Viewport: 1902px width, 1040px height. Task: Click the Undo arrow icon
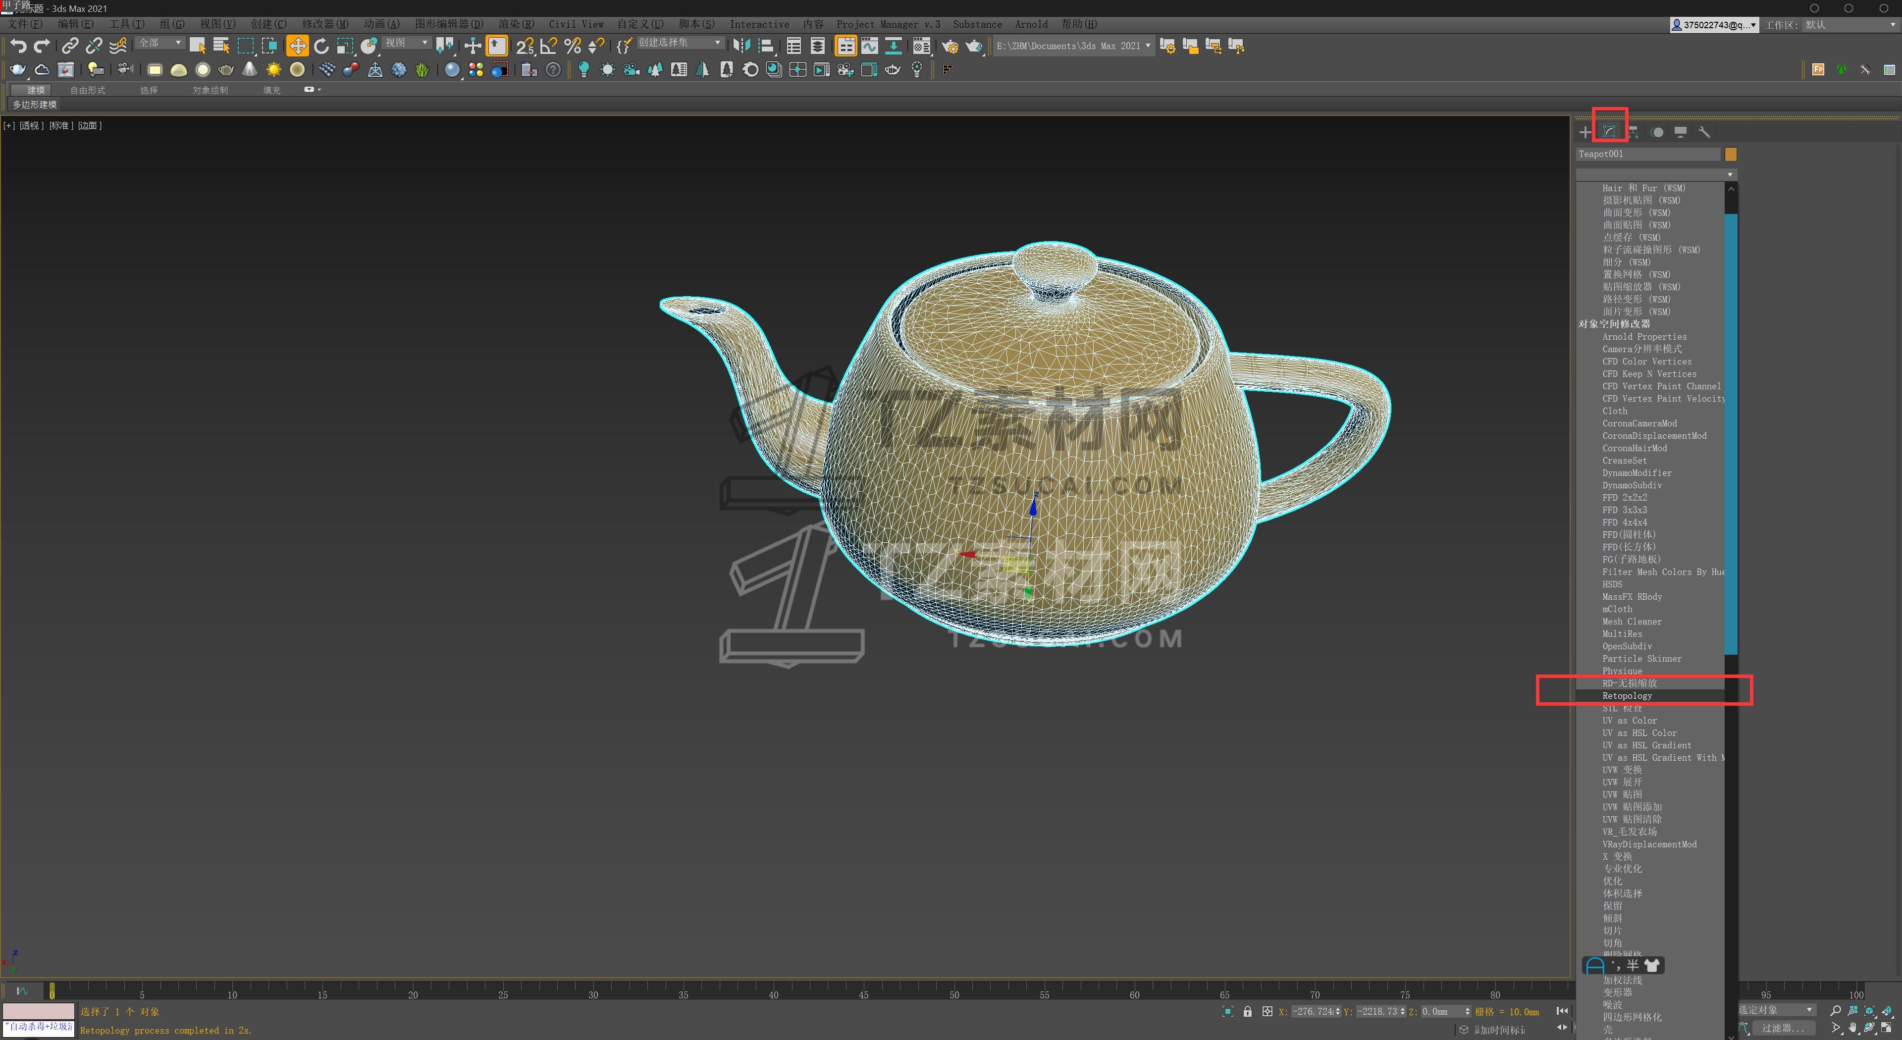click(18, 46)
